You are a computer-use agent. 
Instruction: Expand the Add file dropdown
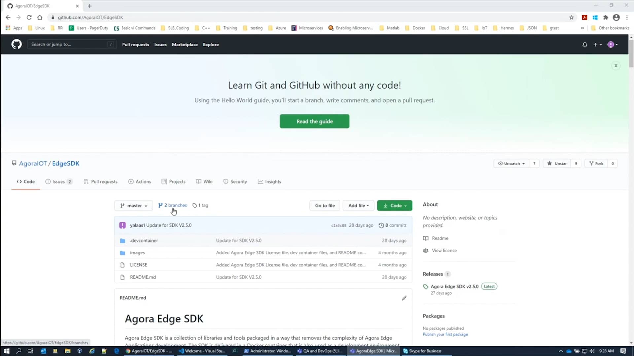click(359, 205)
